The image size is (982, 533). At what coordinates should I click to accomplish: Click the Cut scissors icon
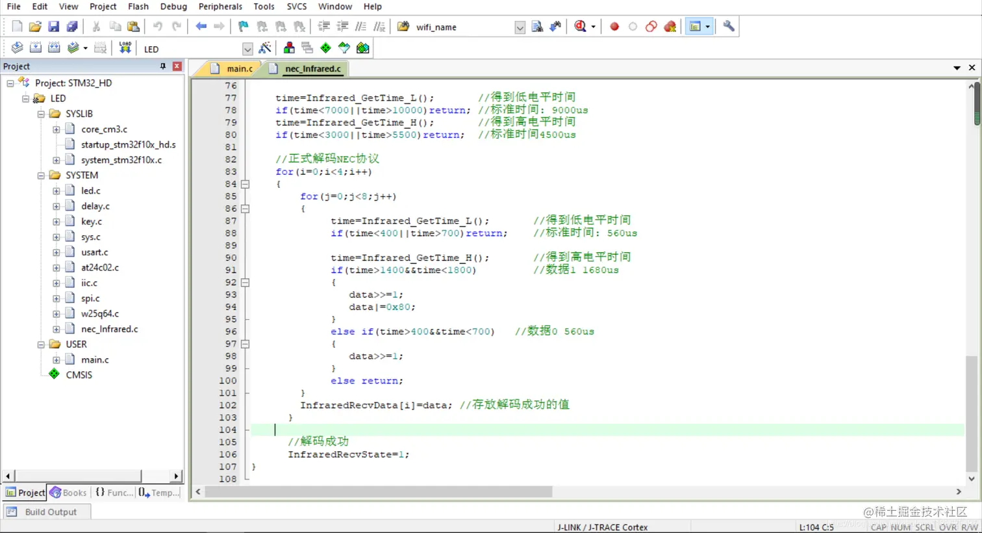pos(96,27)
